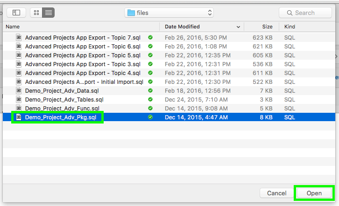This screenshot has height=206, width=339.
Task: Select the Topic 7.sql export file icon
Action: tap(19, 37)
